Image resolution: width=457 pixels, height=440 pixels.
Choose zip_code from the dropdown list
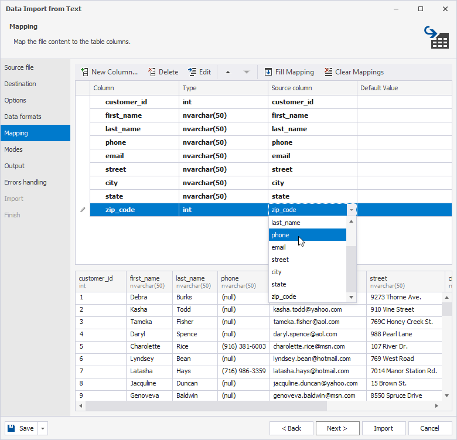click(x=308, y=296)
